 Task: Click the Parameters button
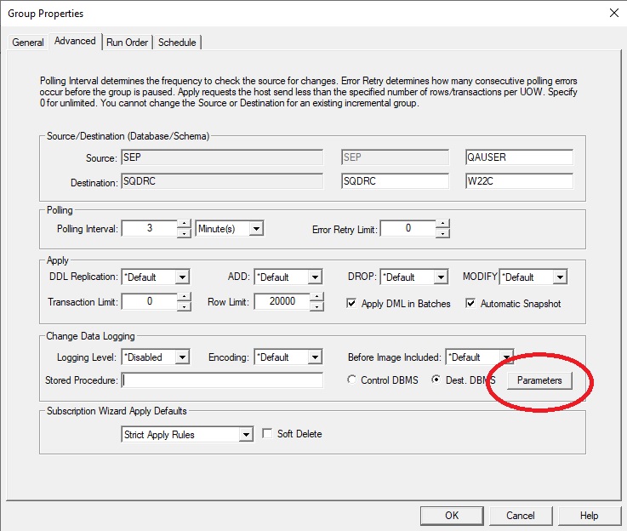pyautogui.click(x=539, y=380)
